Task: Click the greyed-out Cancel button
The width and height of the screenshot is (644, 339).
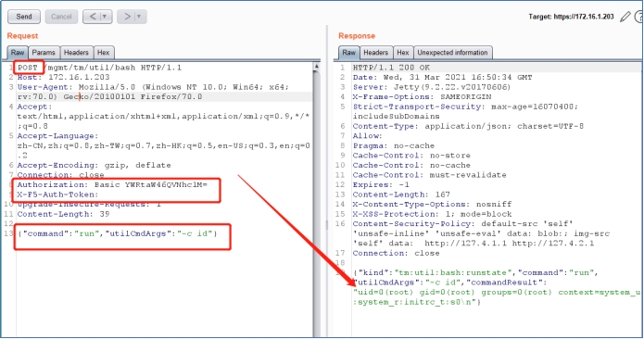Action: 61,17
